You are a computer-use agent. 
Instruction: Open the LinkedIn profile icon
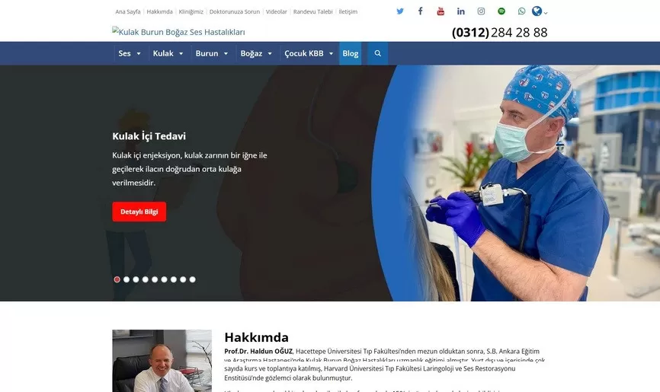461,11
